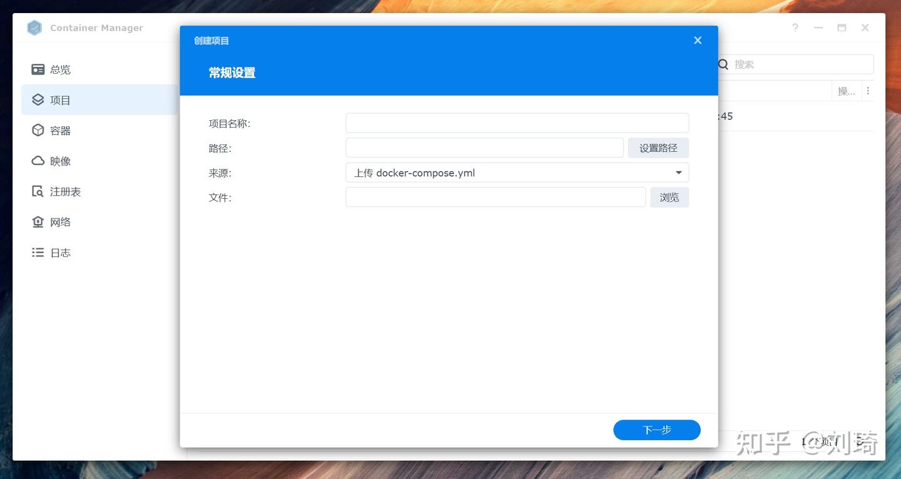
Task: Open the 总览 overview section
Action: (60, 69)
